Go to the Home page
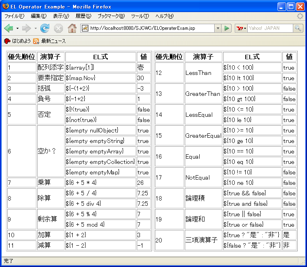The width and height of the screenshot is (307, 267). point(72,28)
